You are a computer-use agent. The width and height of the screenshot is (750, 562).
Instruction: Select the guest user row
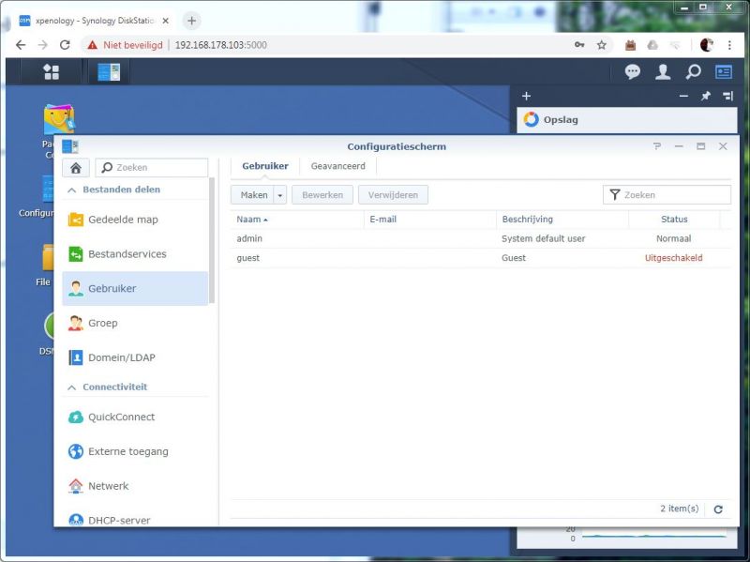point(481,258)
